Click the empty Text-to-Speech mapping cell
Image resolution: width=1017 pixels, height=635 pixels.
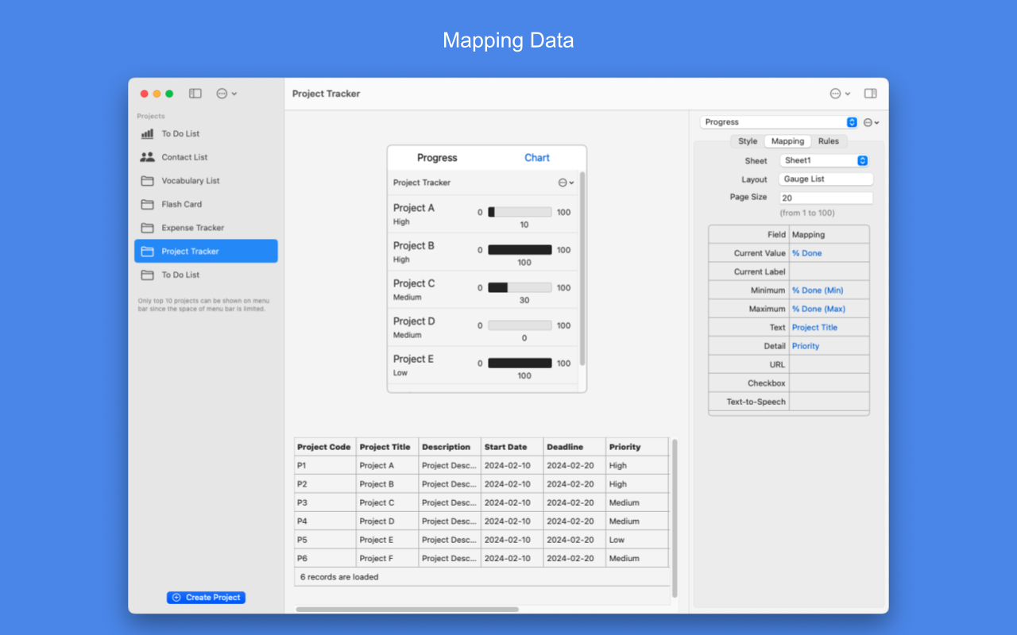click(829, 402)
